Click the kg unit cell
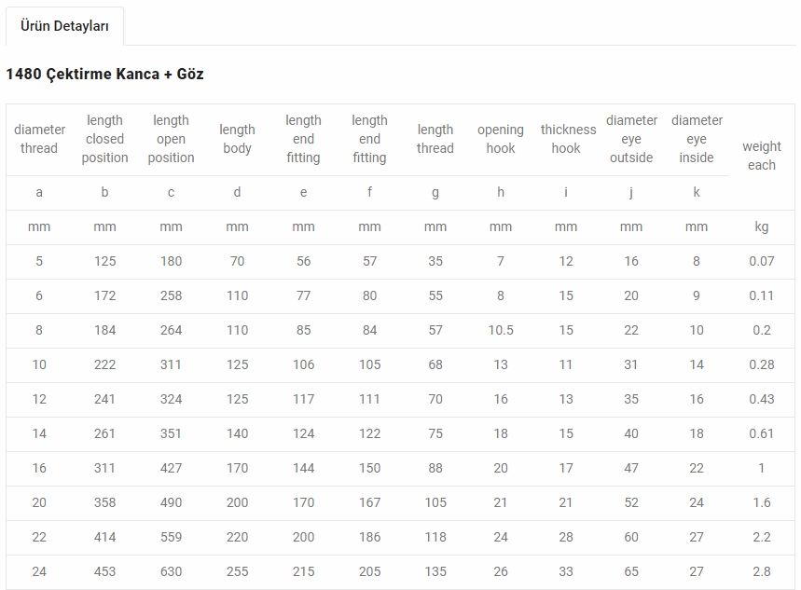Image resolution: width=801 pixels, height=590 pixels. [762, 226]
